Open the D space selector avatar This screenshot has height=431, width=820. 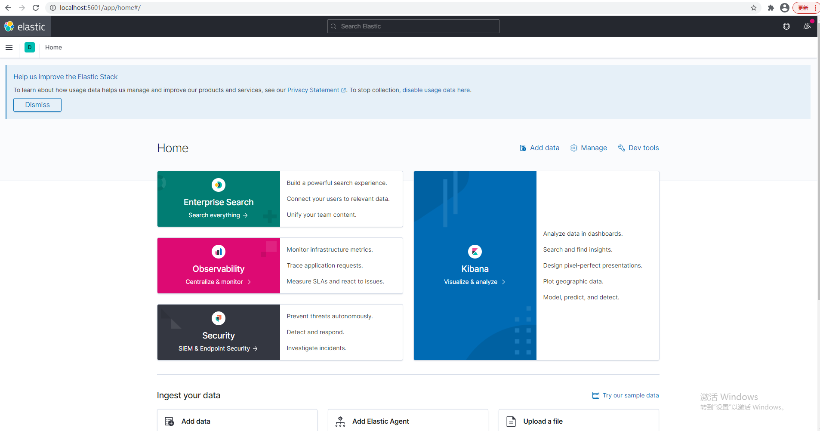(x=30, y=47)
